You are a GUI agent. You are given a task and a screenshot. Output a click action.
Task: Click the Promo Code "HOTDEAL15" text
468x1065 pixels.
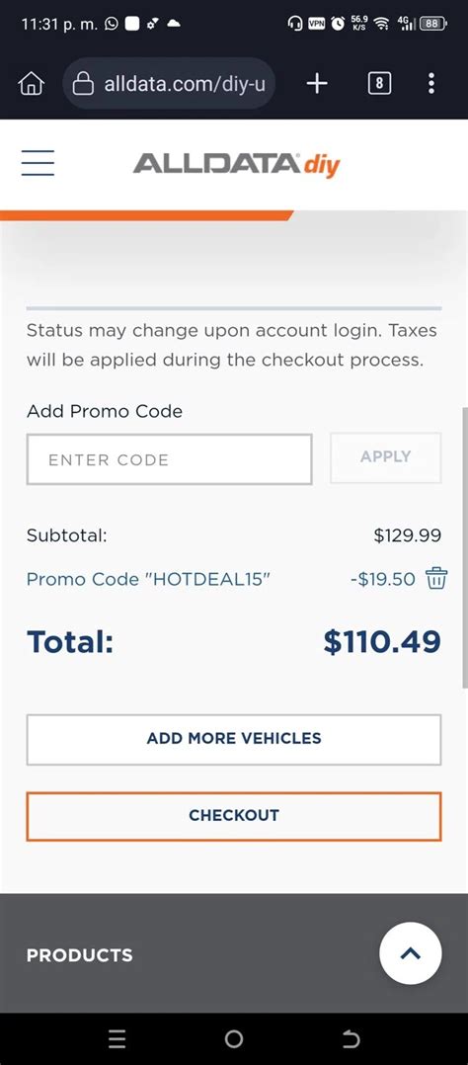(x=149, y=579)
